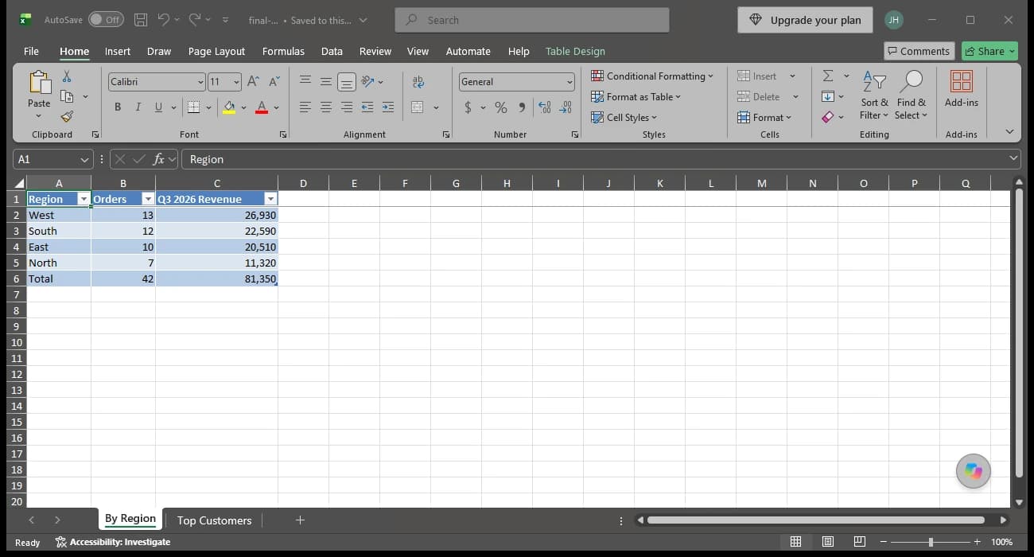Middle align cell content
Screen dimensions: 1034x557
pyautogui.click(x=326, y=81)
